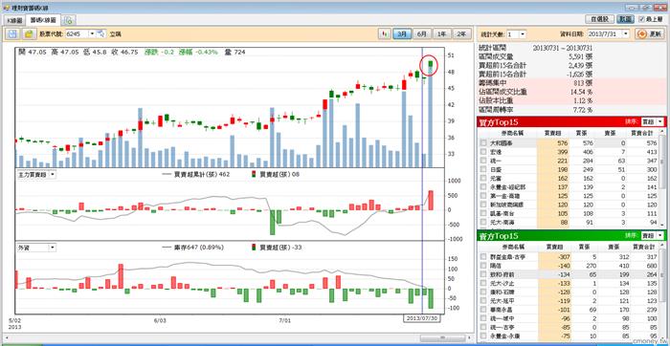670x346 pixels.
Task: Sort buy table by 買賣超 column header
Action: pos(552,133)
